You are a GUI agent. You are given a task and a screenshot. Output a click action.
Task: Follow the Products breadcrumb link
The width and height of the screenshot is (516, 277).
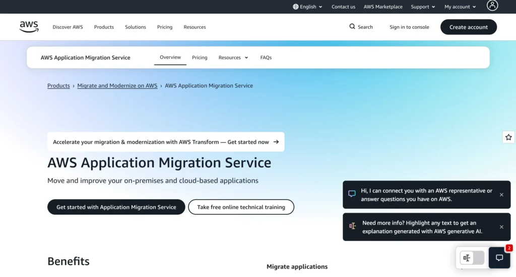pos(58,85)
